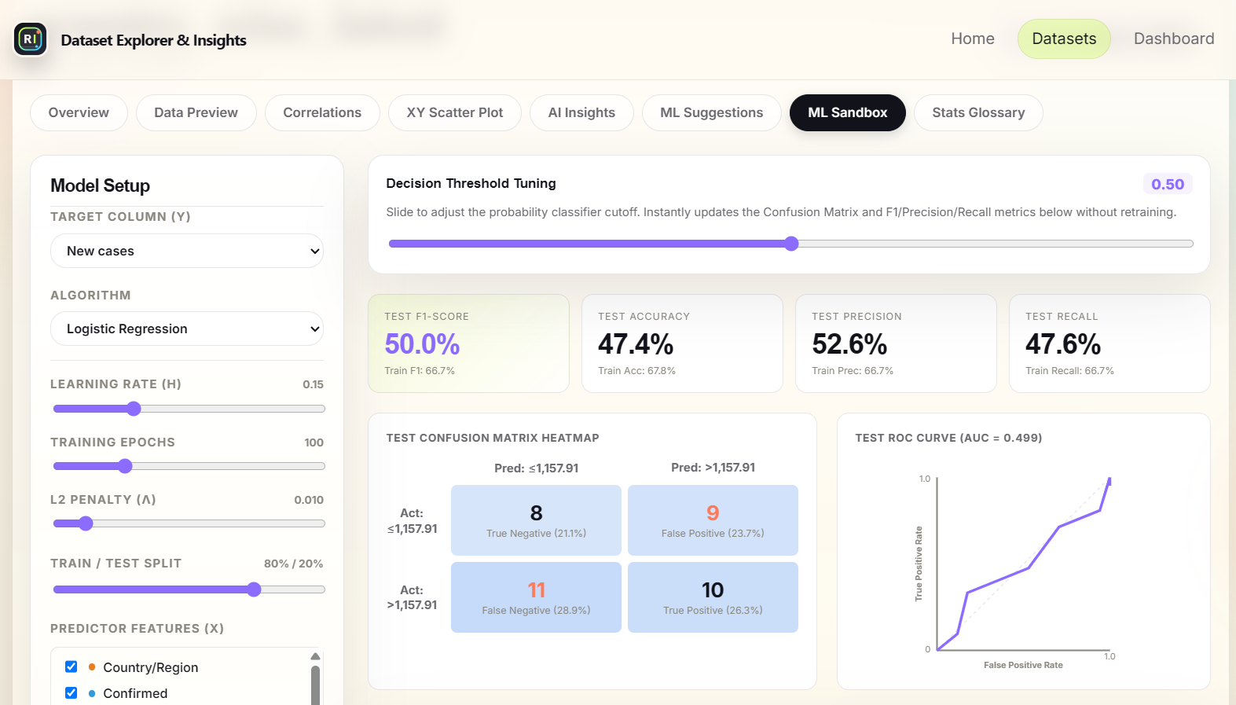Adjust the Train / Test Split slider

(189, 589)
